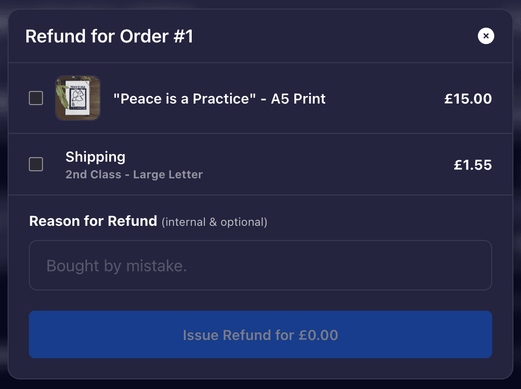
Task: Click the £15.00 item price
Action: click(468, 99)
